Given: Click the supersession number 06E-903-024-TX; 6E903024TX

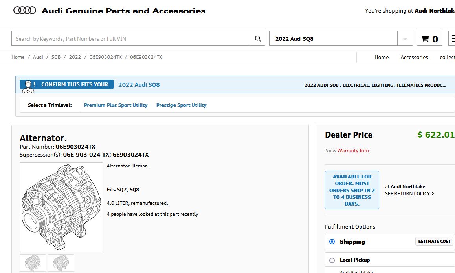Looking at the screenshot, I should pos(106,155).
